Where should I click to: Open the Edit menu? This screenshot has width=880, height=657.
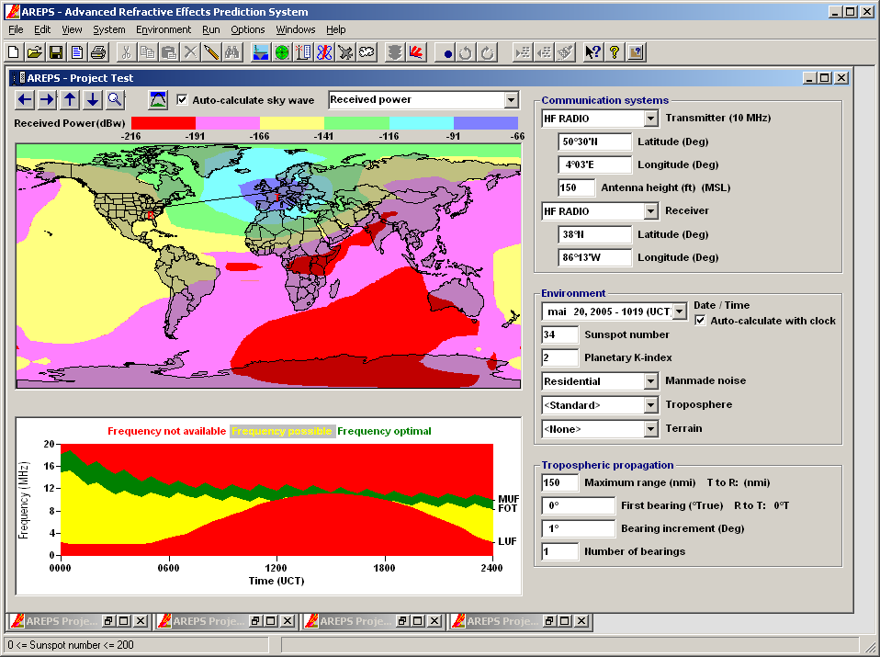(42, 29)
